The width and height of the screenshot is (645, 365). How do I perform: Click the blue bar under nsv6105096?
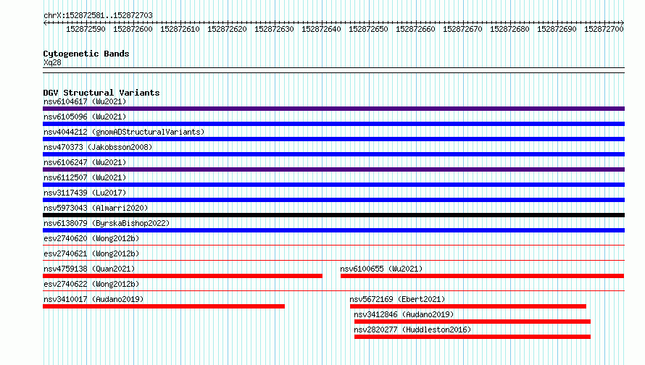[333, 124]
